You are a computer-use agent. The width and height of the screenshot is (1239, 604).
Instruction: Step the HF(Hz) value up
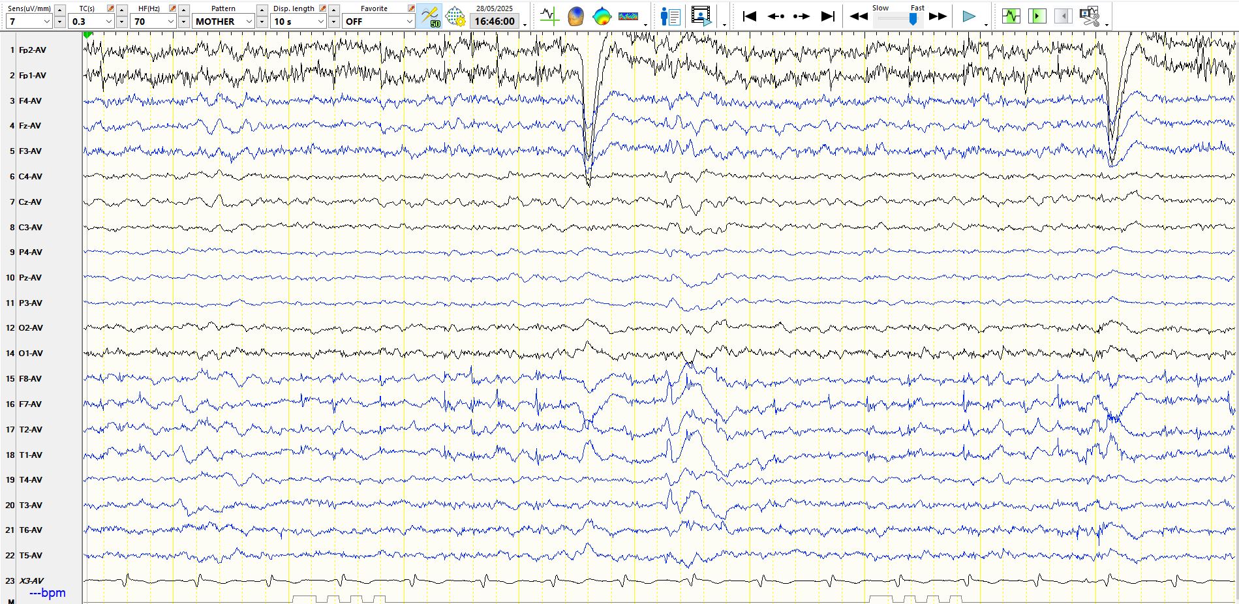click(x=183, y=10)
